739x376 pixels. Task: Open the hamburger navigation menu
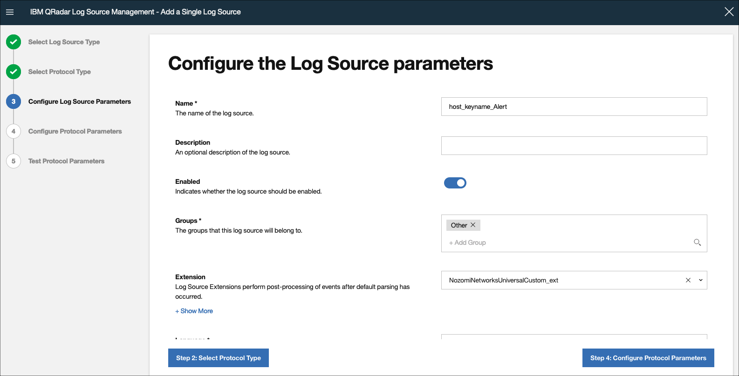pyautogui.click(x=10, y=12)
